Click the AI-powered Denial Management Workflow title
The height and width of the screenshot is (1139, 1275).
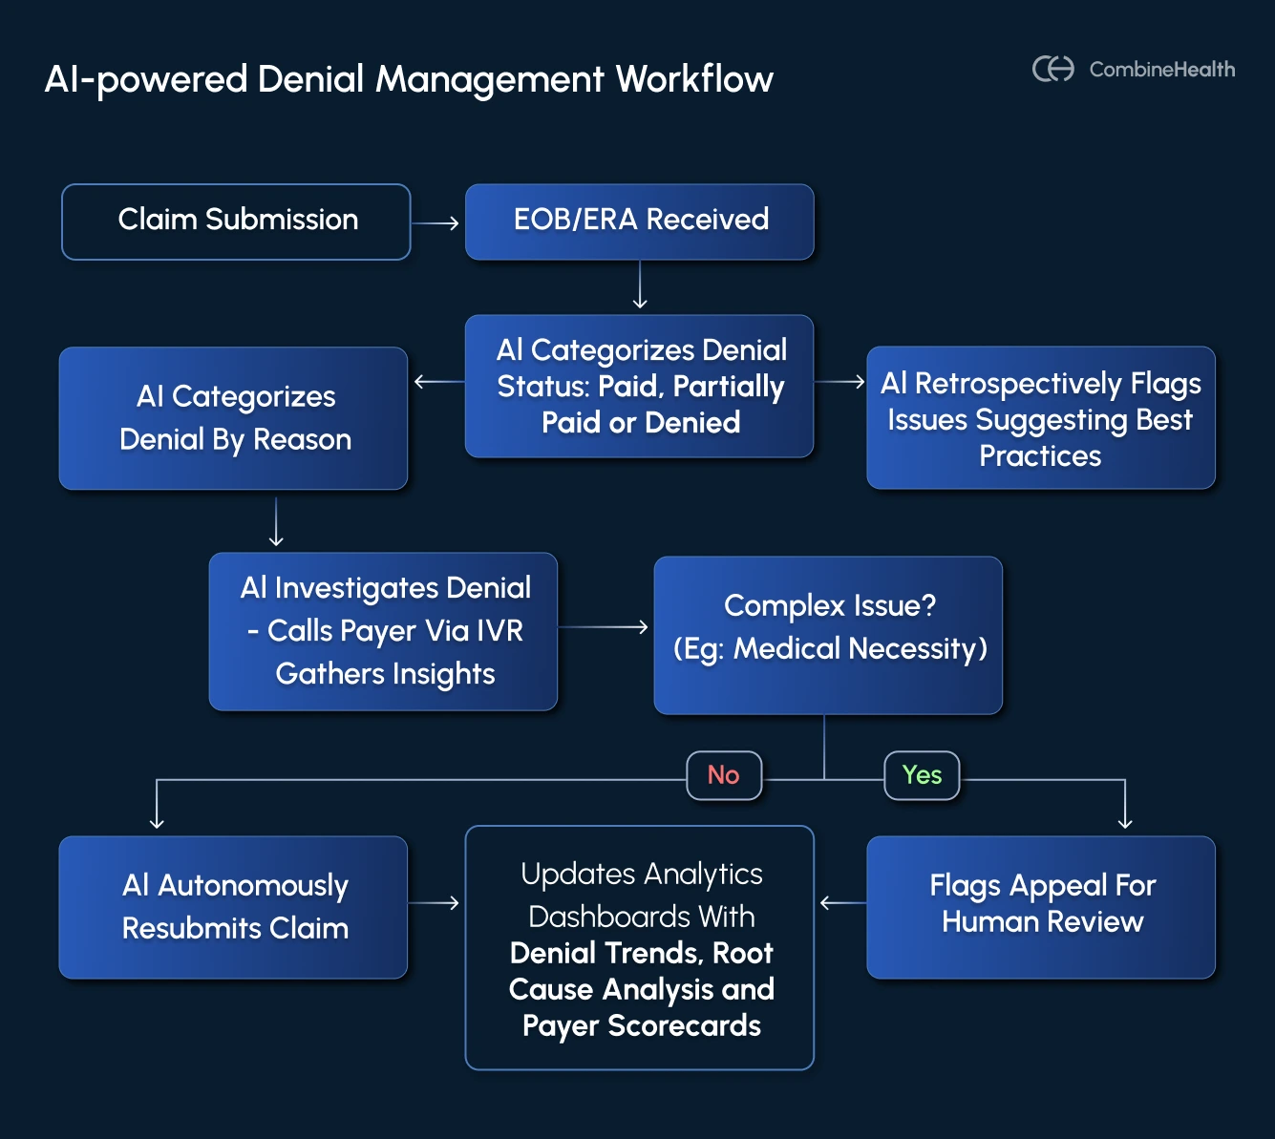[x=409, y=79]
